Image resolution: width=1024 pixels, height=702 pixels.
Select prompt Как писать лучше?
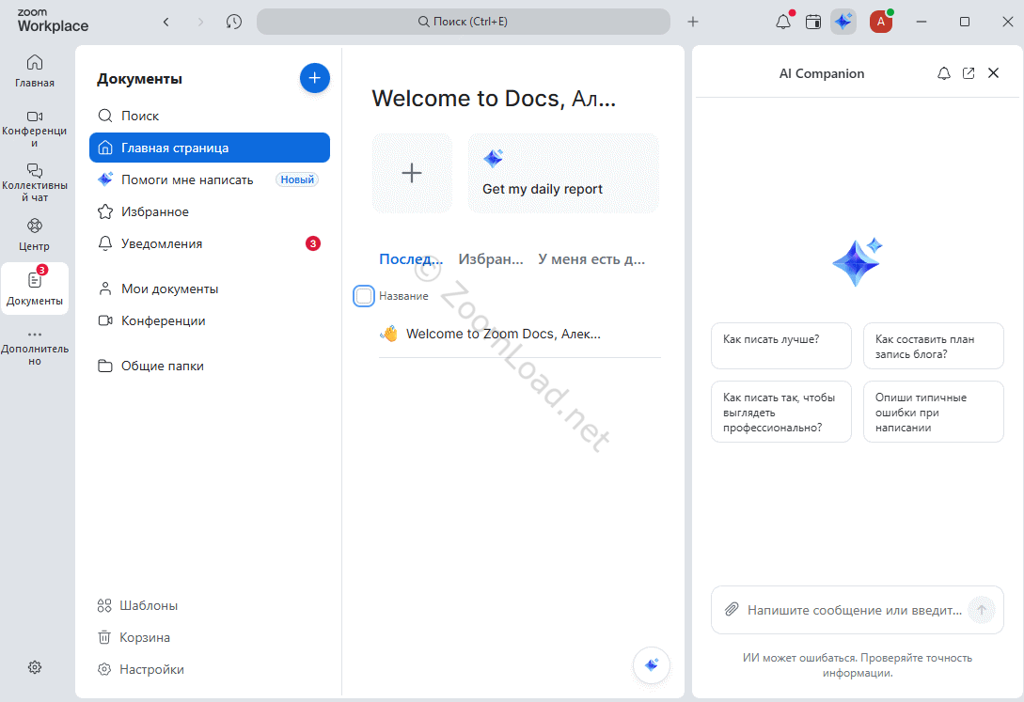[x=781, y=346]
